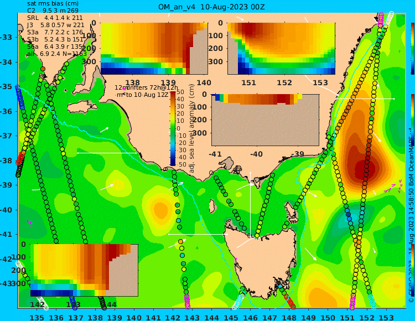Click the top-right partial colorbar strip

pyautogui.click(x=412, y=48)
